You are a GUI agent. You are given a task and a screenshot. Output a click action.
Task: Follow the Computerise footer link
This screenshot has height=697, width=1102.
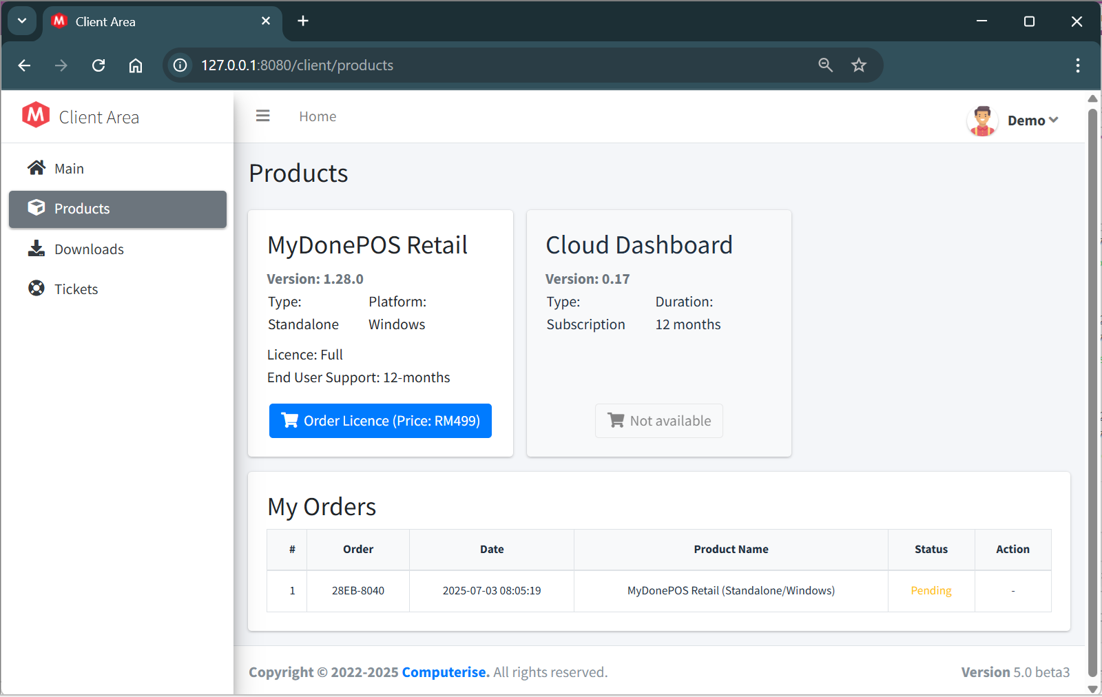(444, 672)
